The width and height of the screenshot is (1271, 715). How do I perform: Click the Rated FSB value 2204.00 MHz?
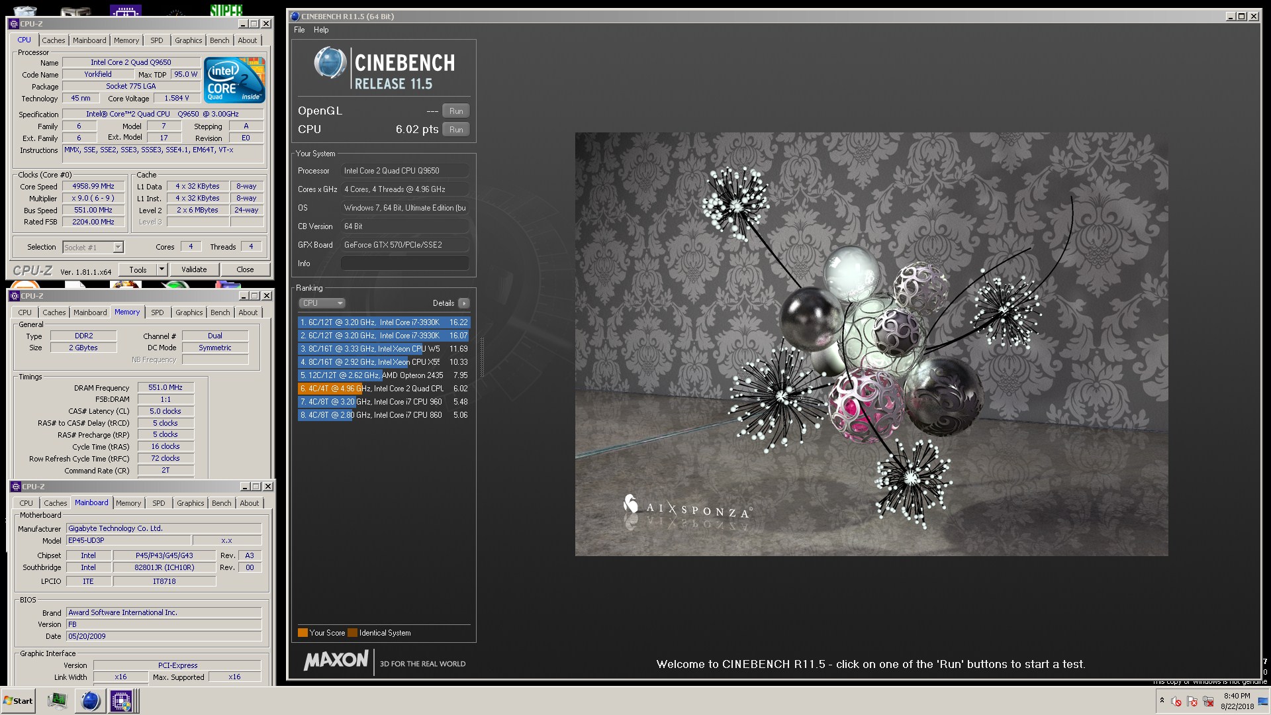(93, 222)
